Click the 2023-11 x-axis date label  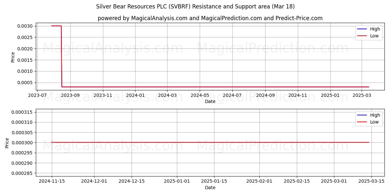tap(103, 95)
